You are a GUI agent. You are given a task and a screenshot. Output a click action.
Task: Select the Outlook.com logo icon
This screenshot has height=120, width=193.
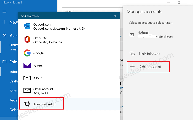(27, 26)
